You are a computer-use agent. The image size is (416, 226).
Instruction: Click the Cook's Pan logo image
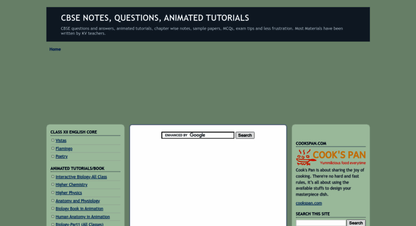coord(331,157)
